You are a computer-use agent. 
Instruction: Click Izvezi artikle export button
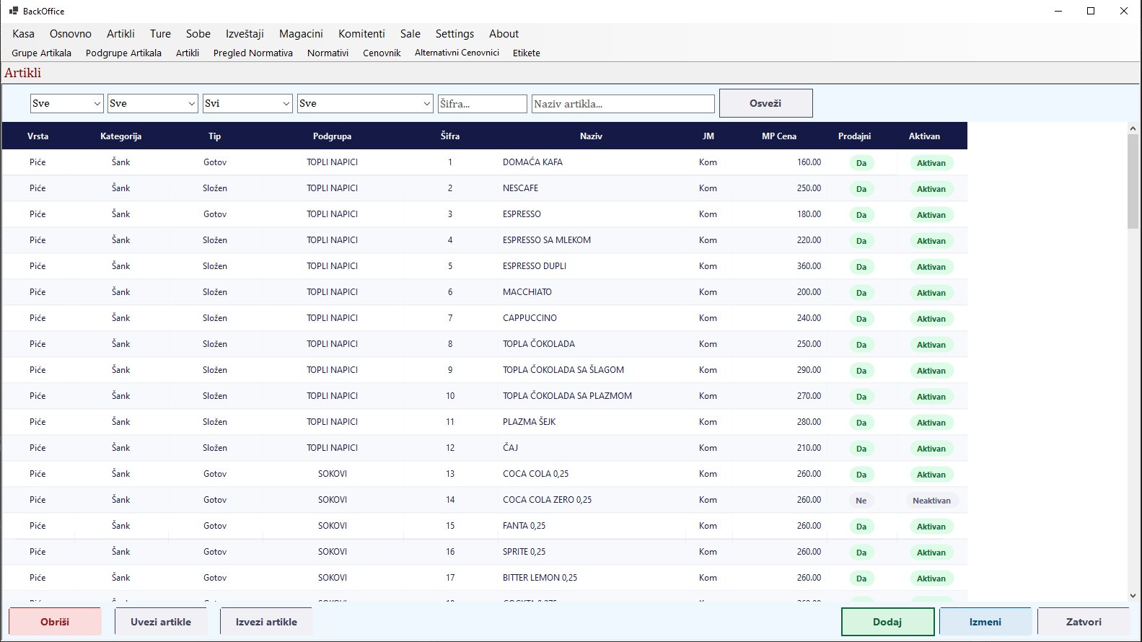[266, 622]
